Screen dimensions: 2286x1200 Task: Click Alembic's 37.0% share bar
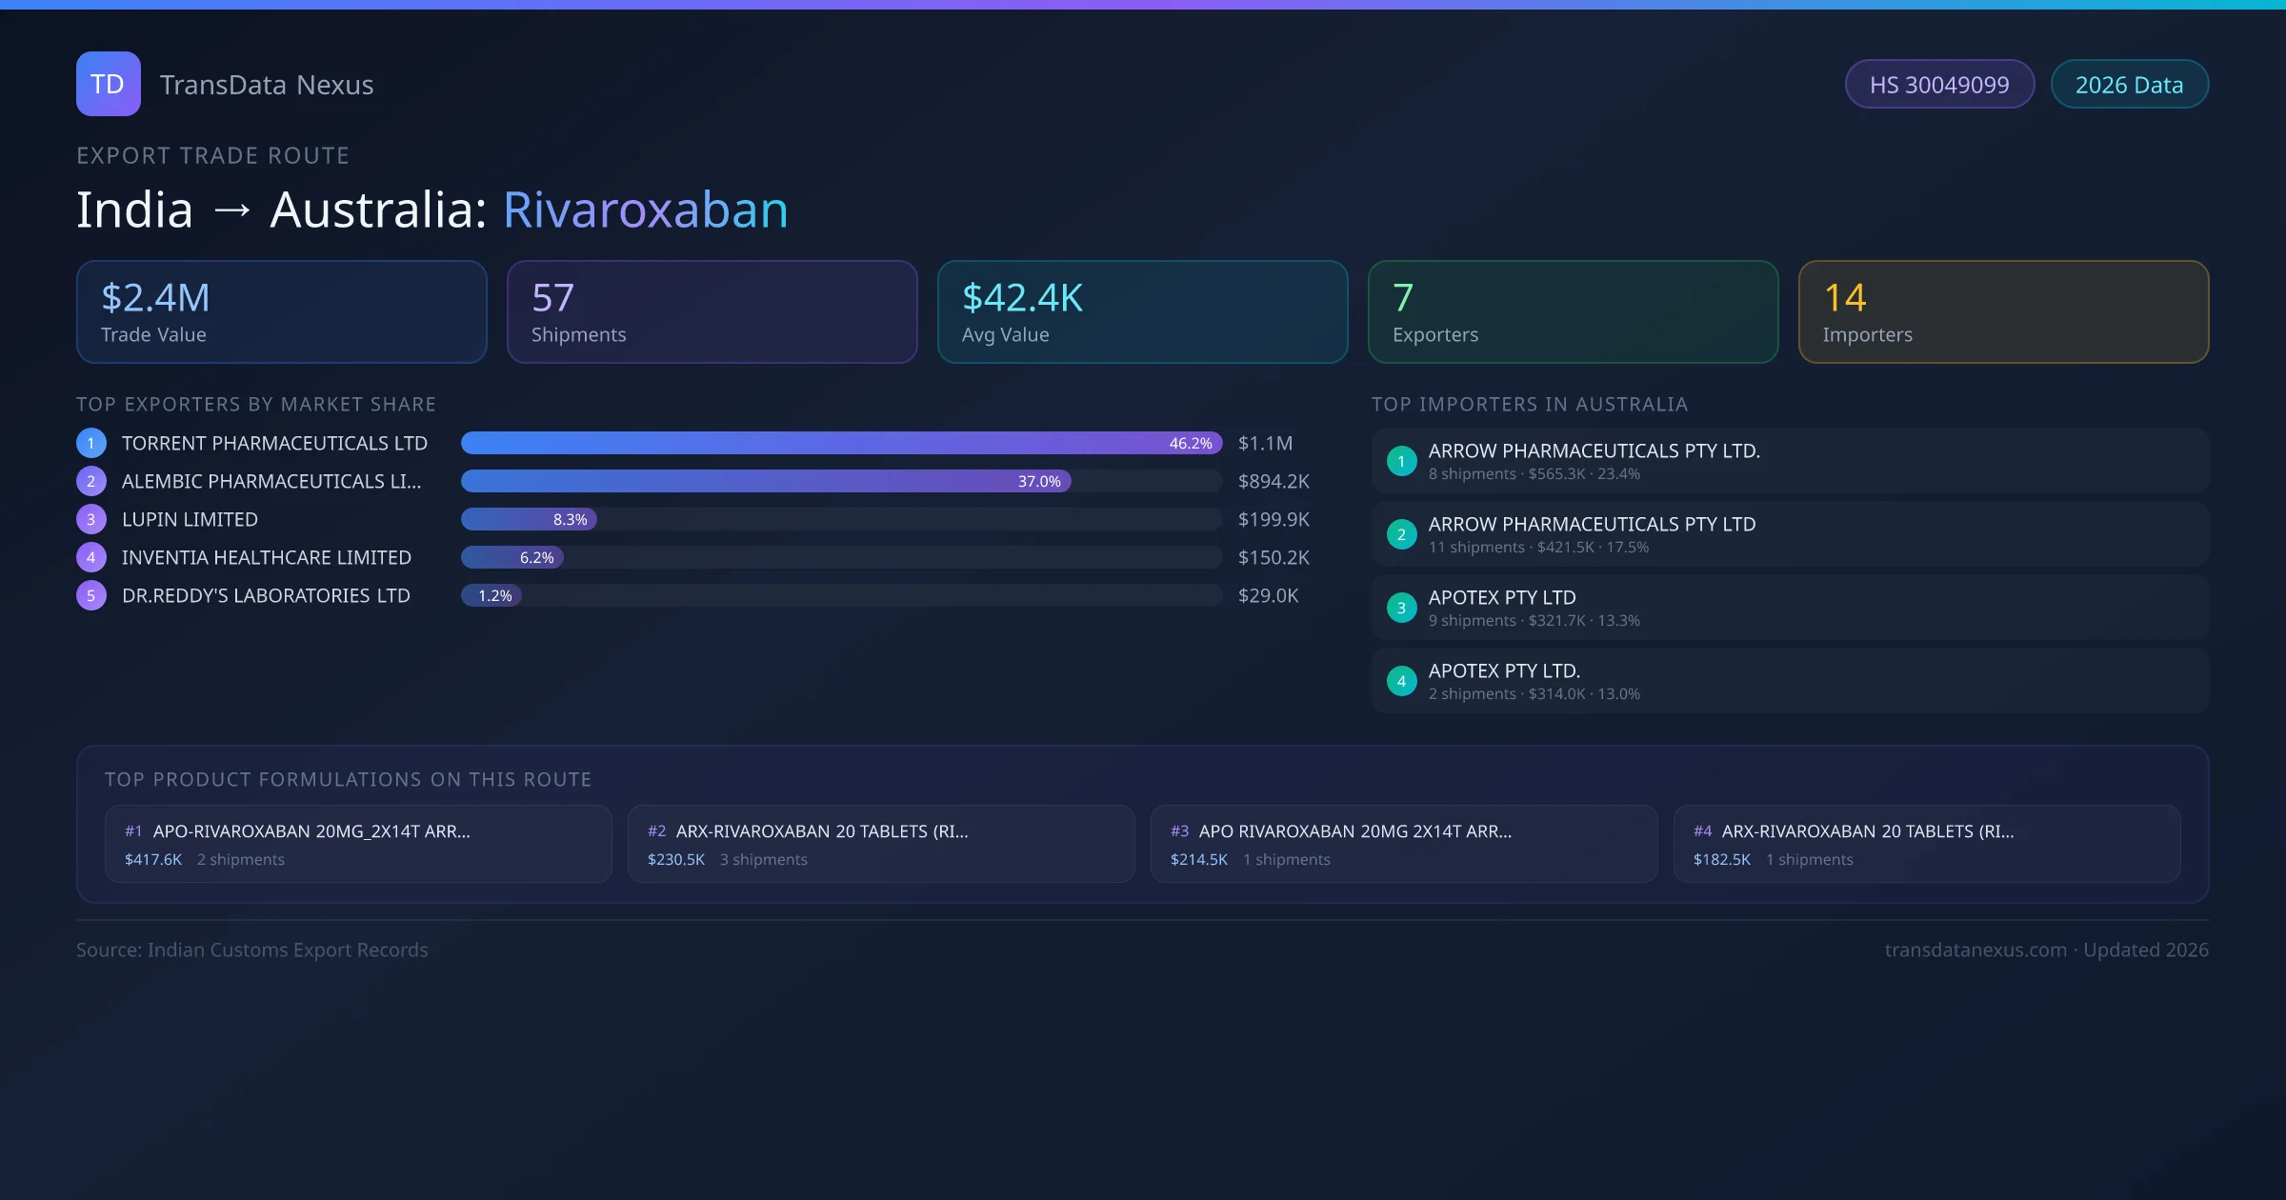coord(766,481)
